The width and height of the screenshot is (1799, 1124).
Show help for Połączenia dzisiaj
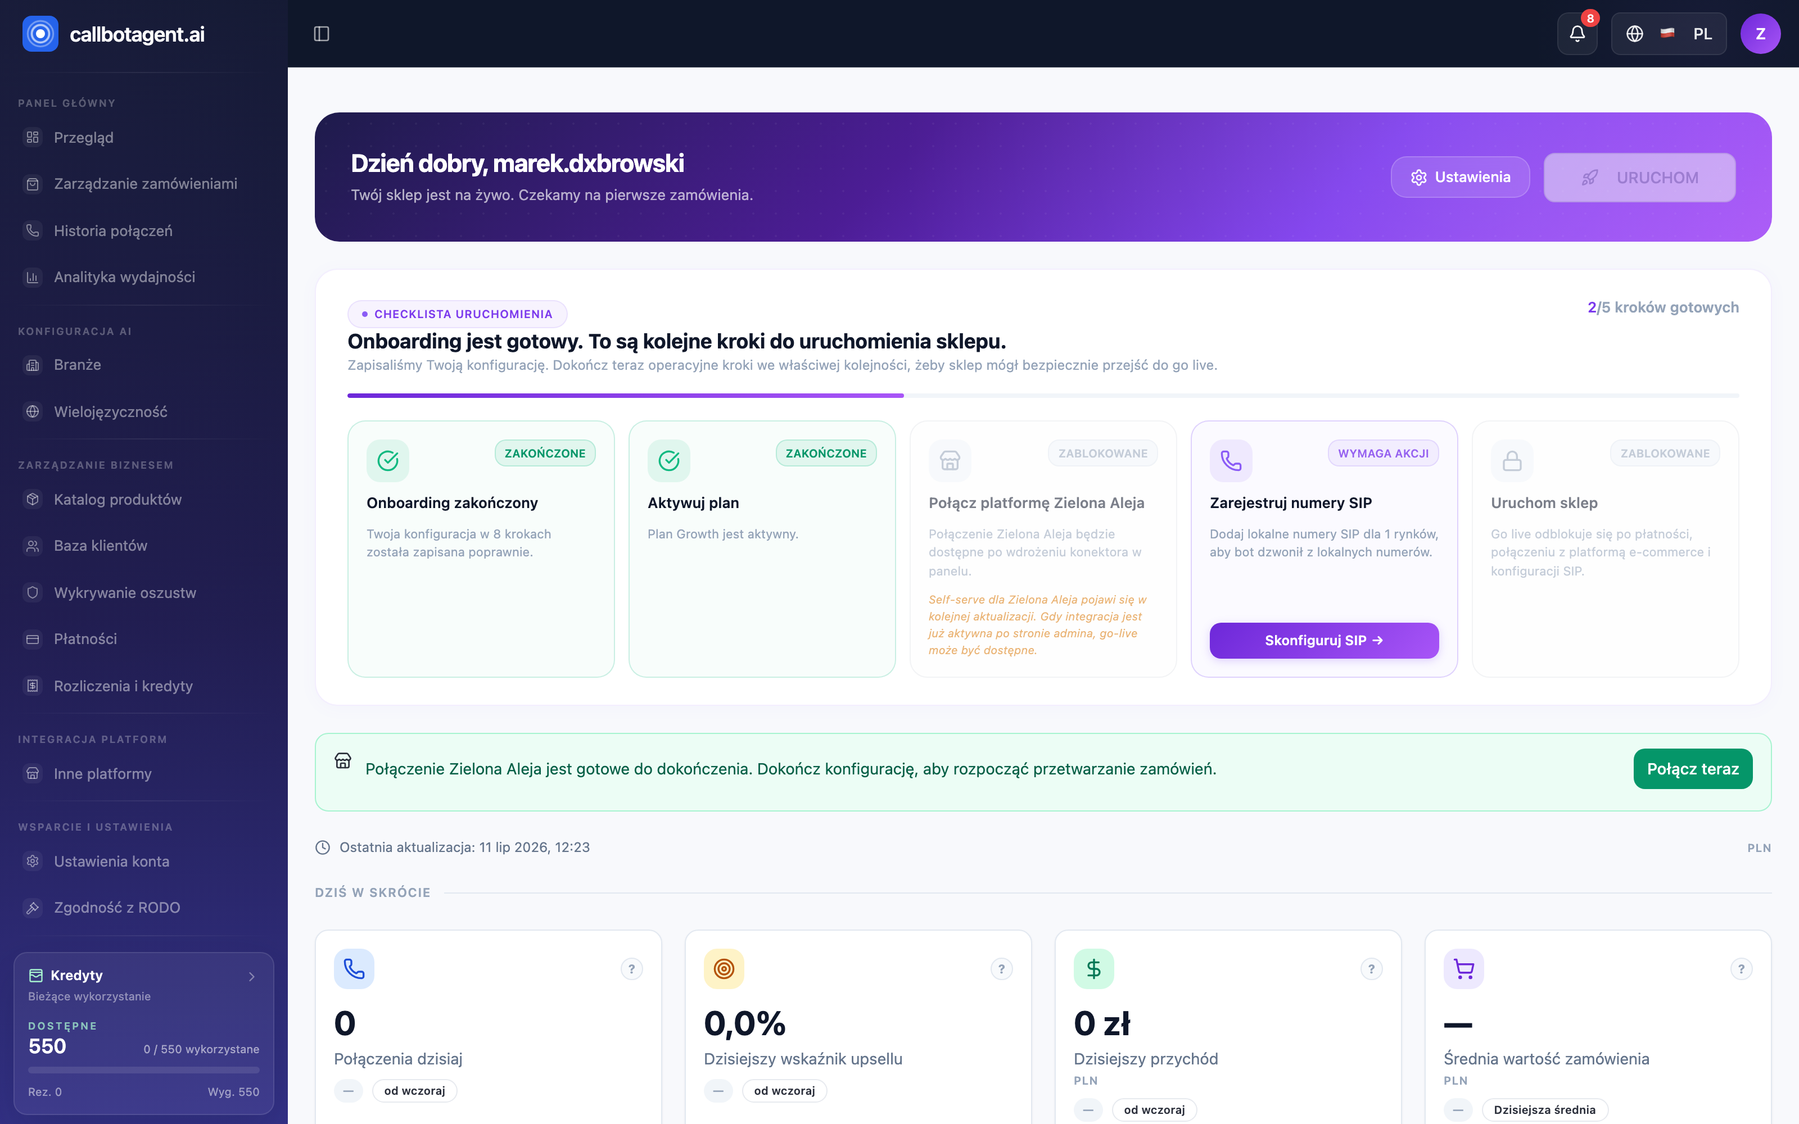[x=632, y=969]
